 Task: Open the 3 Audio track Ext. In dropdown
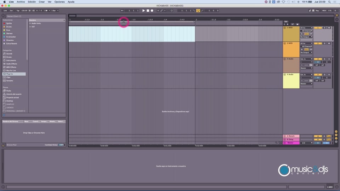coord(306,59)
